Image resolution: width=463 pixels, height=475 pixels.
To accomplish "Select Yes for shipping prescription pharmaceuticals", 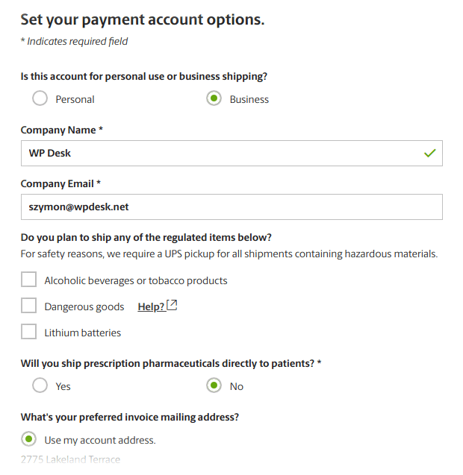I will pos(40,386).
